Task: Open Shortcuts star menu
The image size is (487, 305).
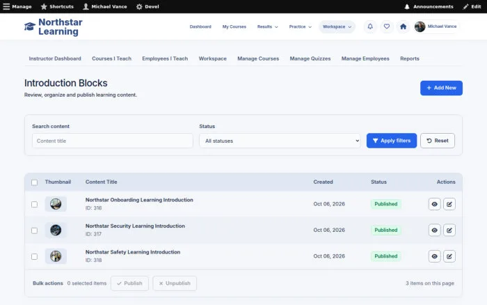Action: [x=57, y=6]
